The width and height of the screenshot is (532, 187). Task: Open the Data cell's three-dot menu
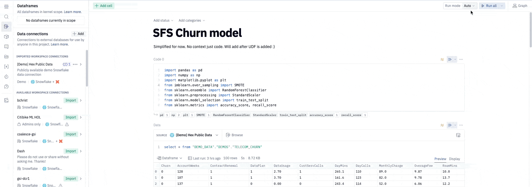point(461,125)
